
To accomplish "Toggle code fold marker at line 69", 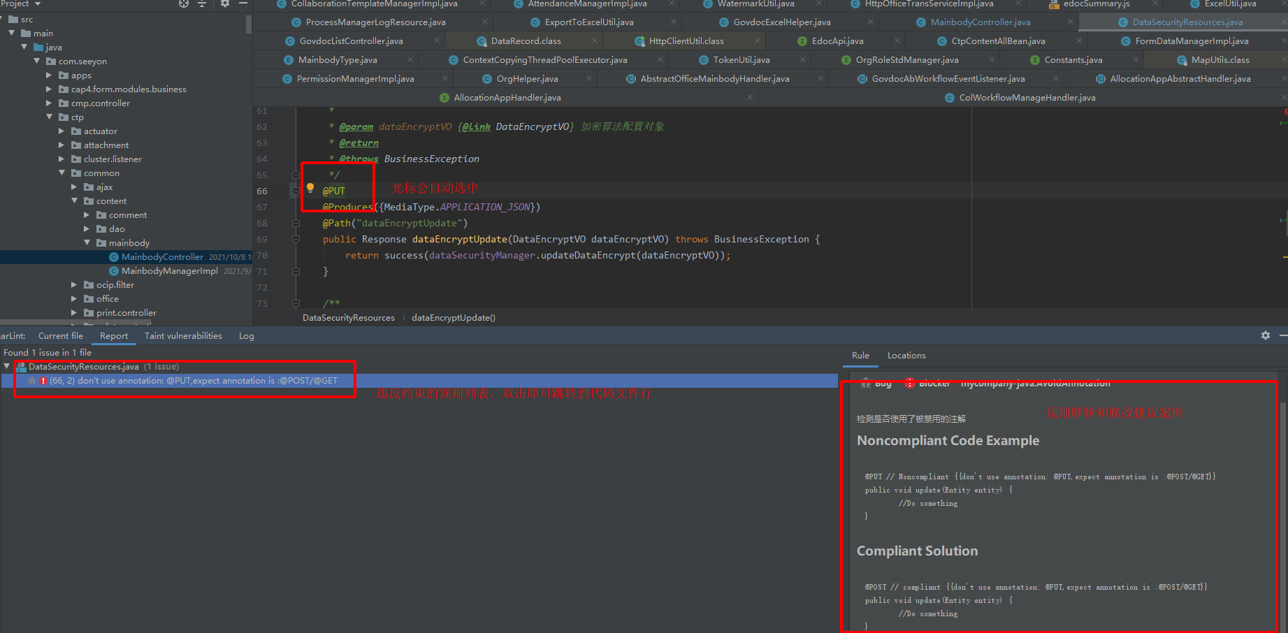I will click(296, 239).
